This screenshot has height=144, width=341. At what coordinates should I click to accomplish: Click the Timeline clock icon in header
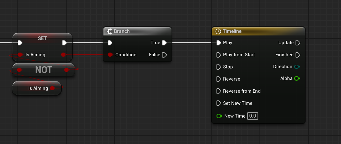tap(218, 31)
